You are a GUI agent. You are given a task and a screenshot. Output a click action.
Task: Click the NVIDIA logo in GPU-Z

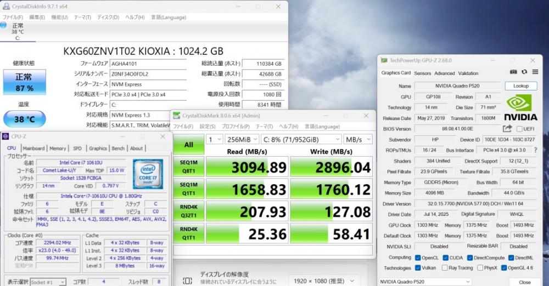520,108
